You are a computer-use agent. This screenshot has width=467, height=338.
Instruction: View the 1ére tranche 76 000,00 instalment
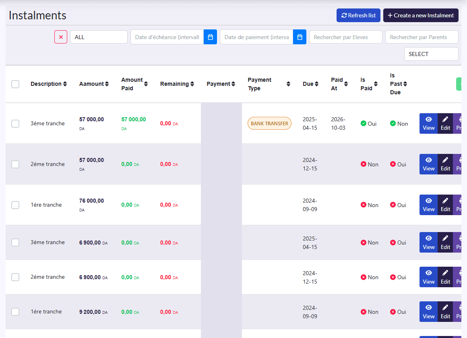coord(429,205)
